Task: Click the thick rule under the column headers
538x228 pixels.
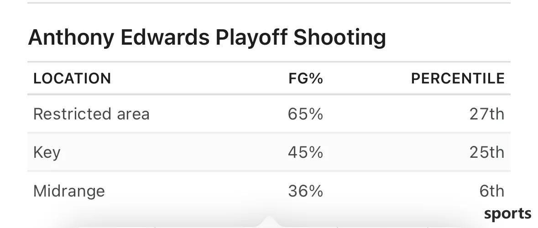Action: pyautogui.click(x=269, y=94)
